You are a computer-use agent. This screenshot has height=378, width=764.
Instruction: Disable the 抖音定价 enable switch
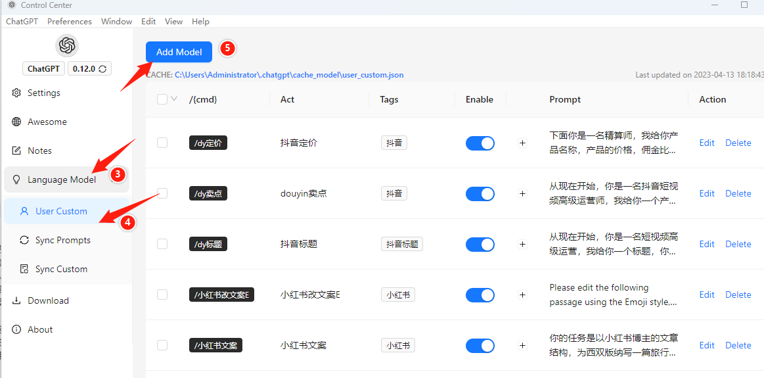click(x=480, y=143)
